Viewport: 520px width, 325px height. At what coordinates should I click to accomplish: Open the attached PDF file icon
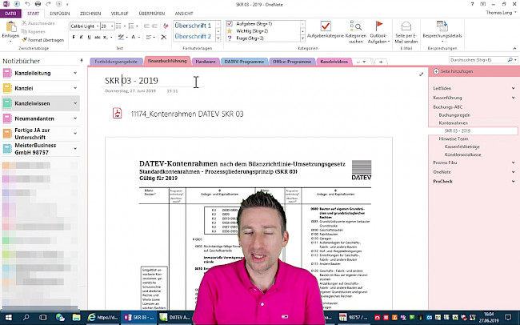coord(117,114)
